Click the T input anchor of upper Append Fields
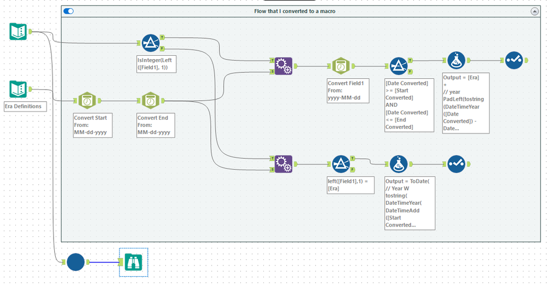 [x=273, y=61]
